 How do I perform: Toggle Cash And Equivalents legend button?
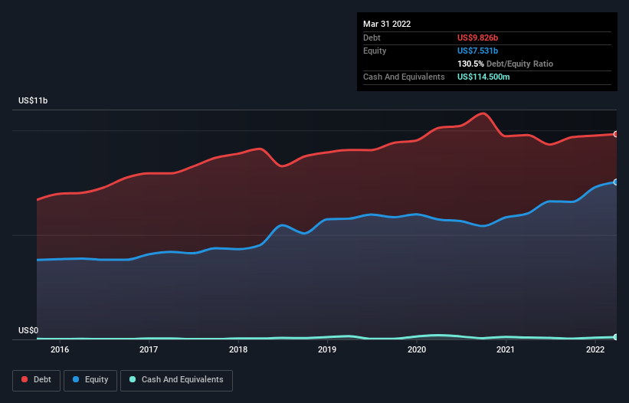(176, 380)
